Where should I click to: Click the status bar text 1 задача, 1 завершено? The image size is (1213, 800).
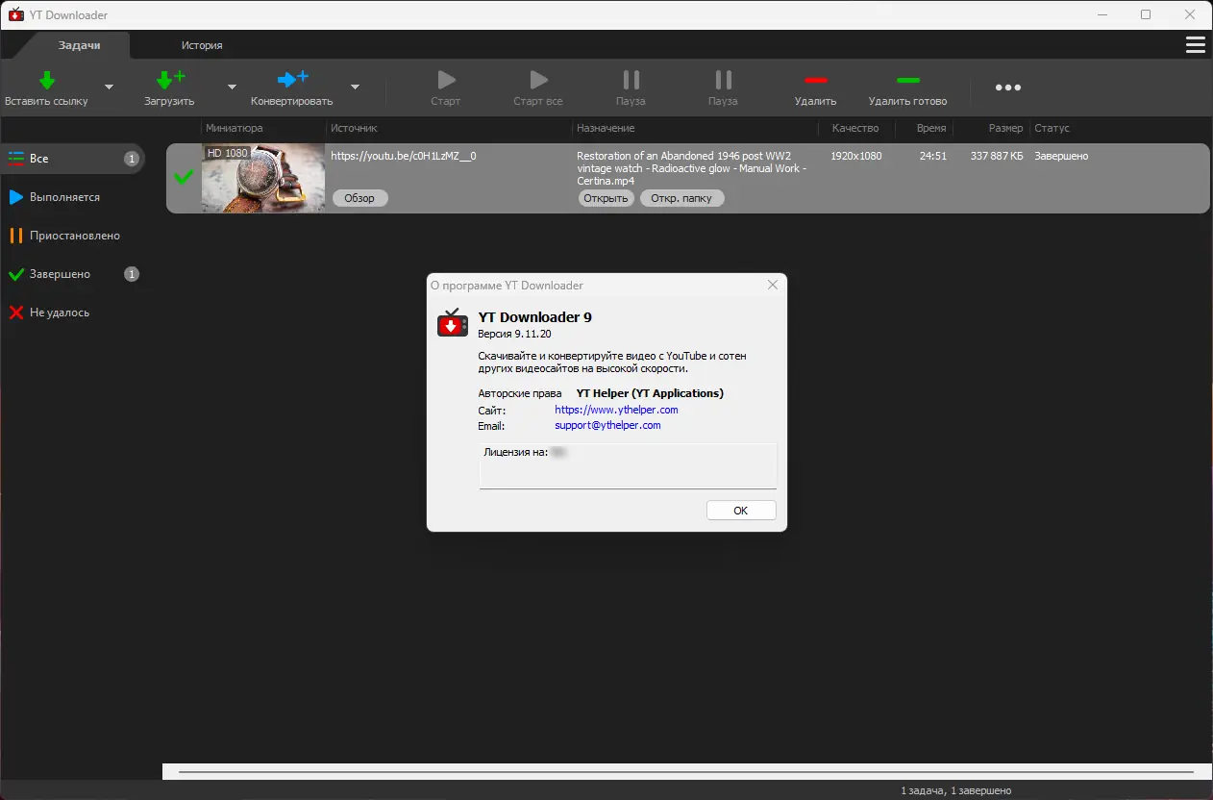pyautogui.click(x=955, y=790)
